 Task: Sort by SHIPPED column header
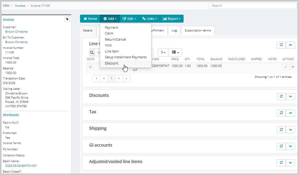pos(257,59)
